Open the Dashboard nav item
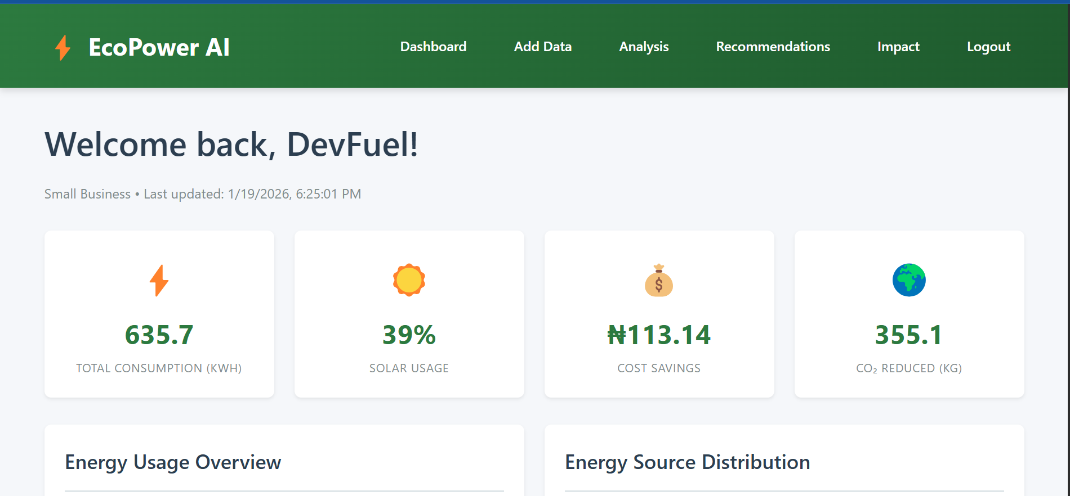The image size is (1070, 496). click(433, 47)
